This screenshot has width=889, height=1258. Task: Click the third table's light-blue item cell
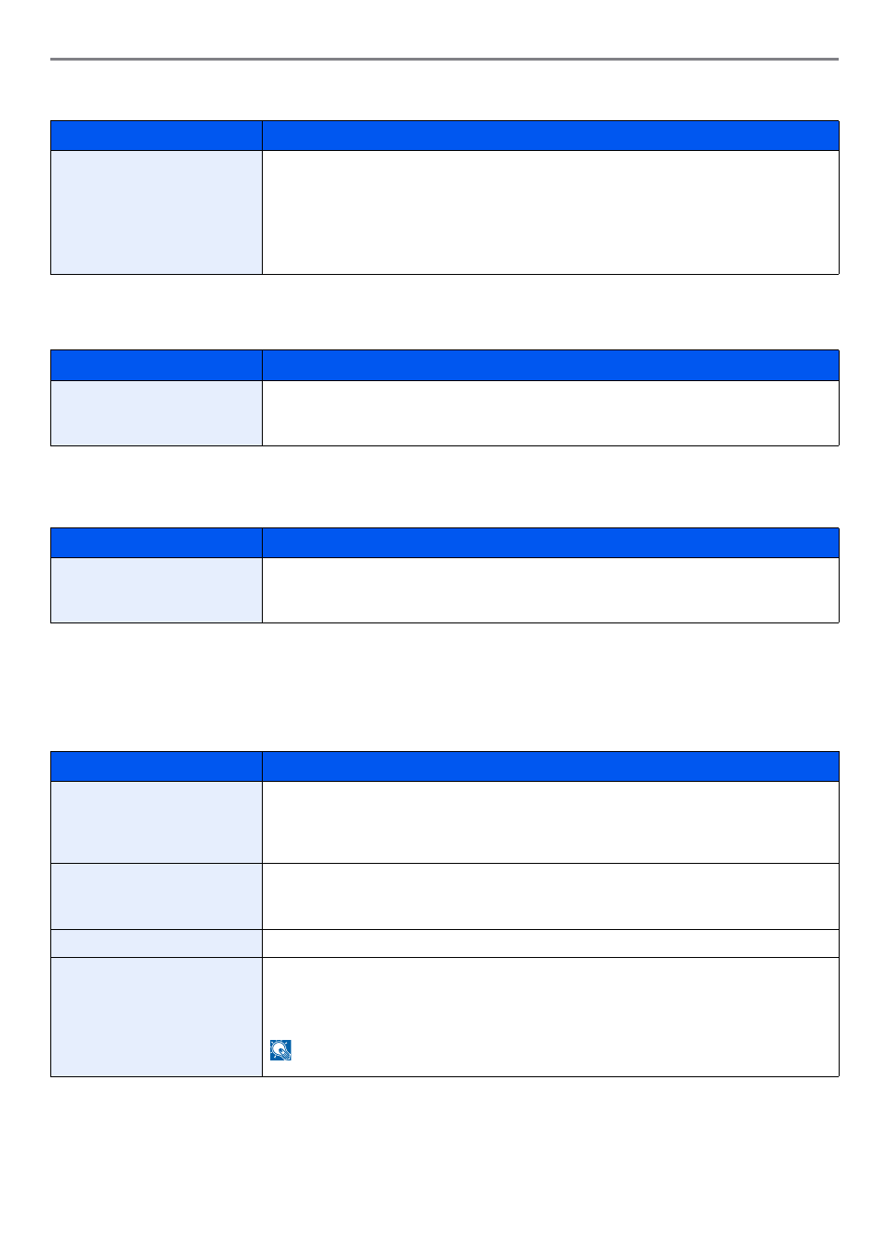pos(157,590)
